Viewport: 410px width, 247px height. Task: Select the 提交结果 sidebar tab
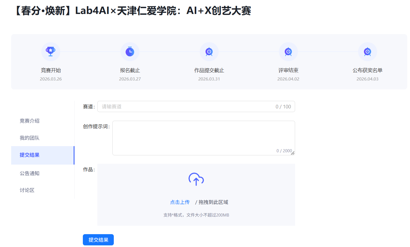pos(29,155)
